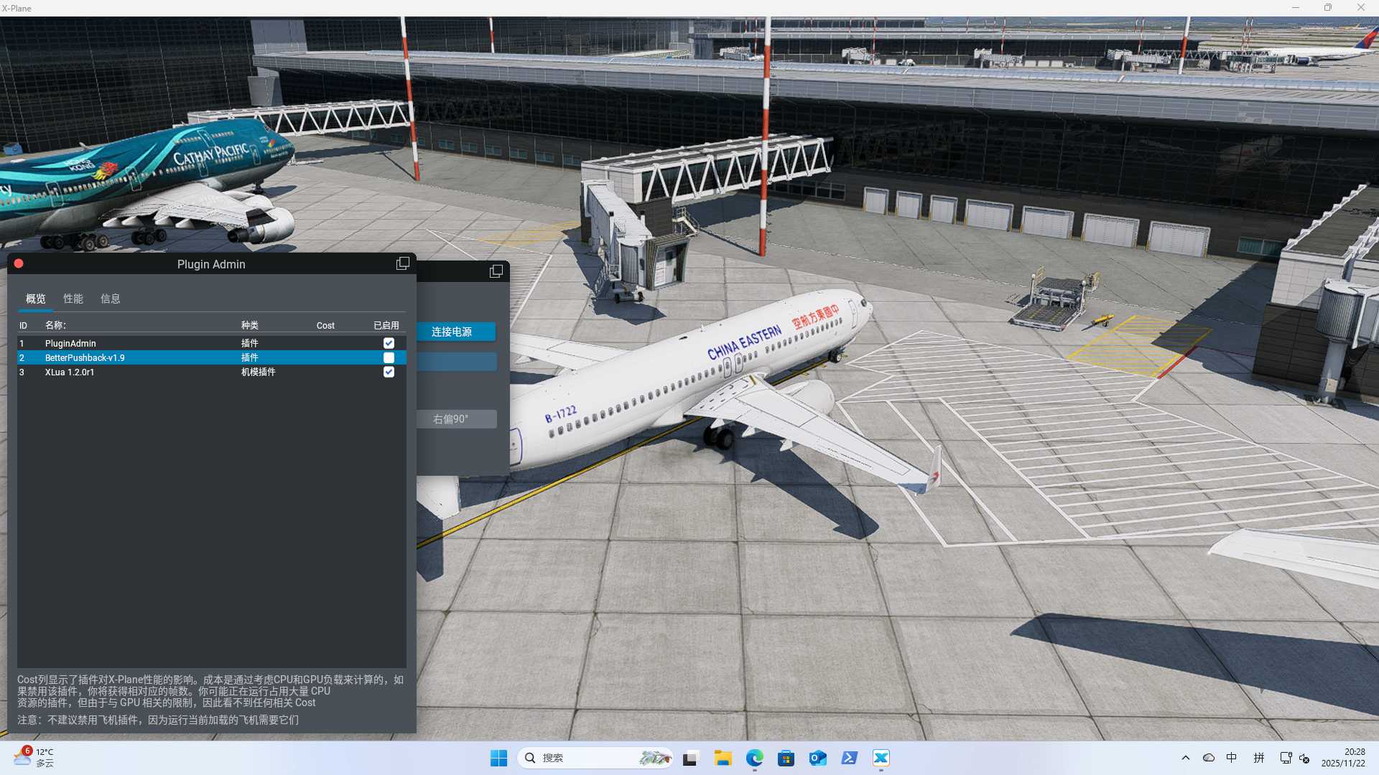Select the 概览 tab
This screenshot has width=1379, height=775.
(x=35, y=299)
